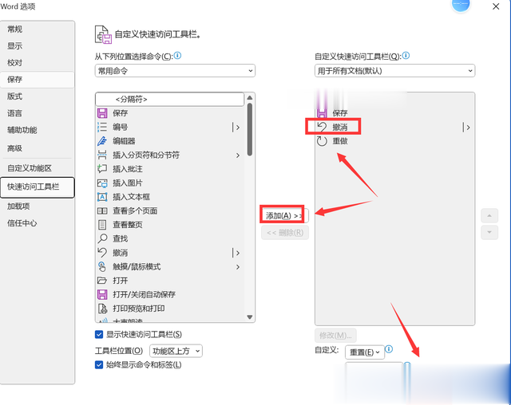Click info icon next to 重置 button
Screen dimensions: 511x405
tap(389, 349)
